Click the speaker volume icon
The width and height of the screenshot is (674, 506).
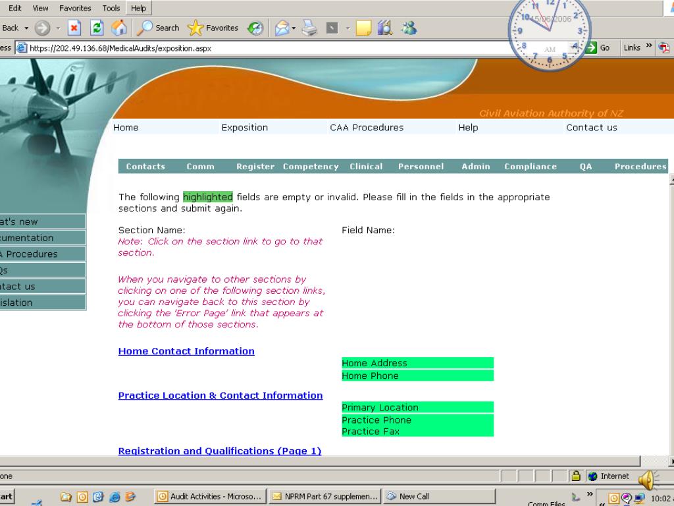pos(647,480)
